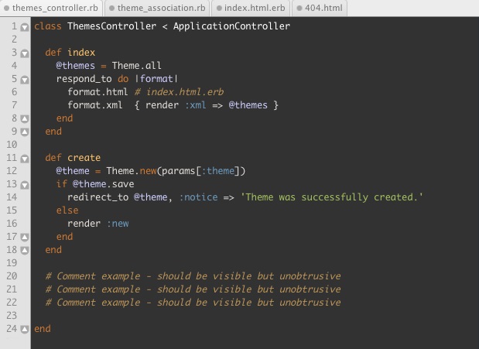Click the dot icon on index.html.erb tab
Image resolution: width=479 pixels, height=349 pixels.
(x=219, y=9)
